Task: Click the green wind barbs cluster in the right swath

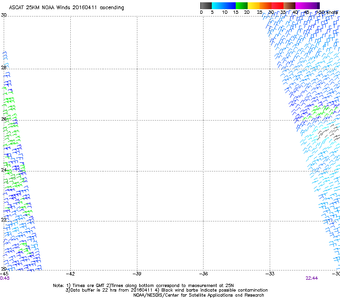Action: 321,112
